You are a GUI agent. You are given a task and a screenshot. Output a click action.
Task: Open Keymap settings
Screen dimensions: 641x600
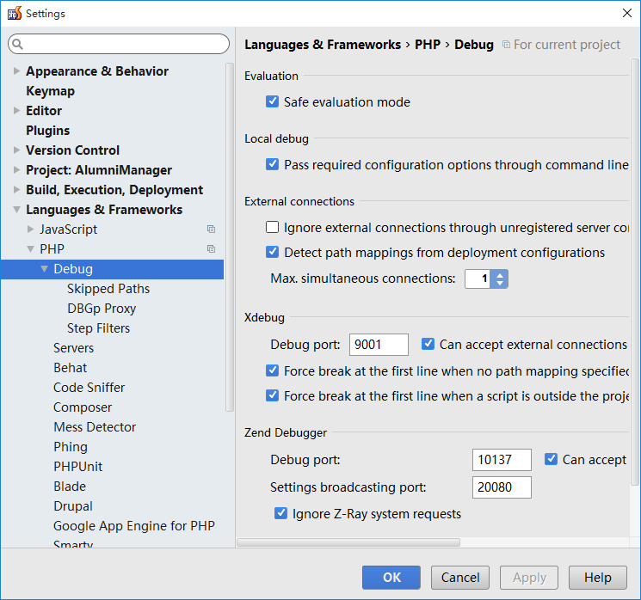coord(50,91)
